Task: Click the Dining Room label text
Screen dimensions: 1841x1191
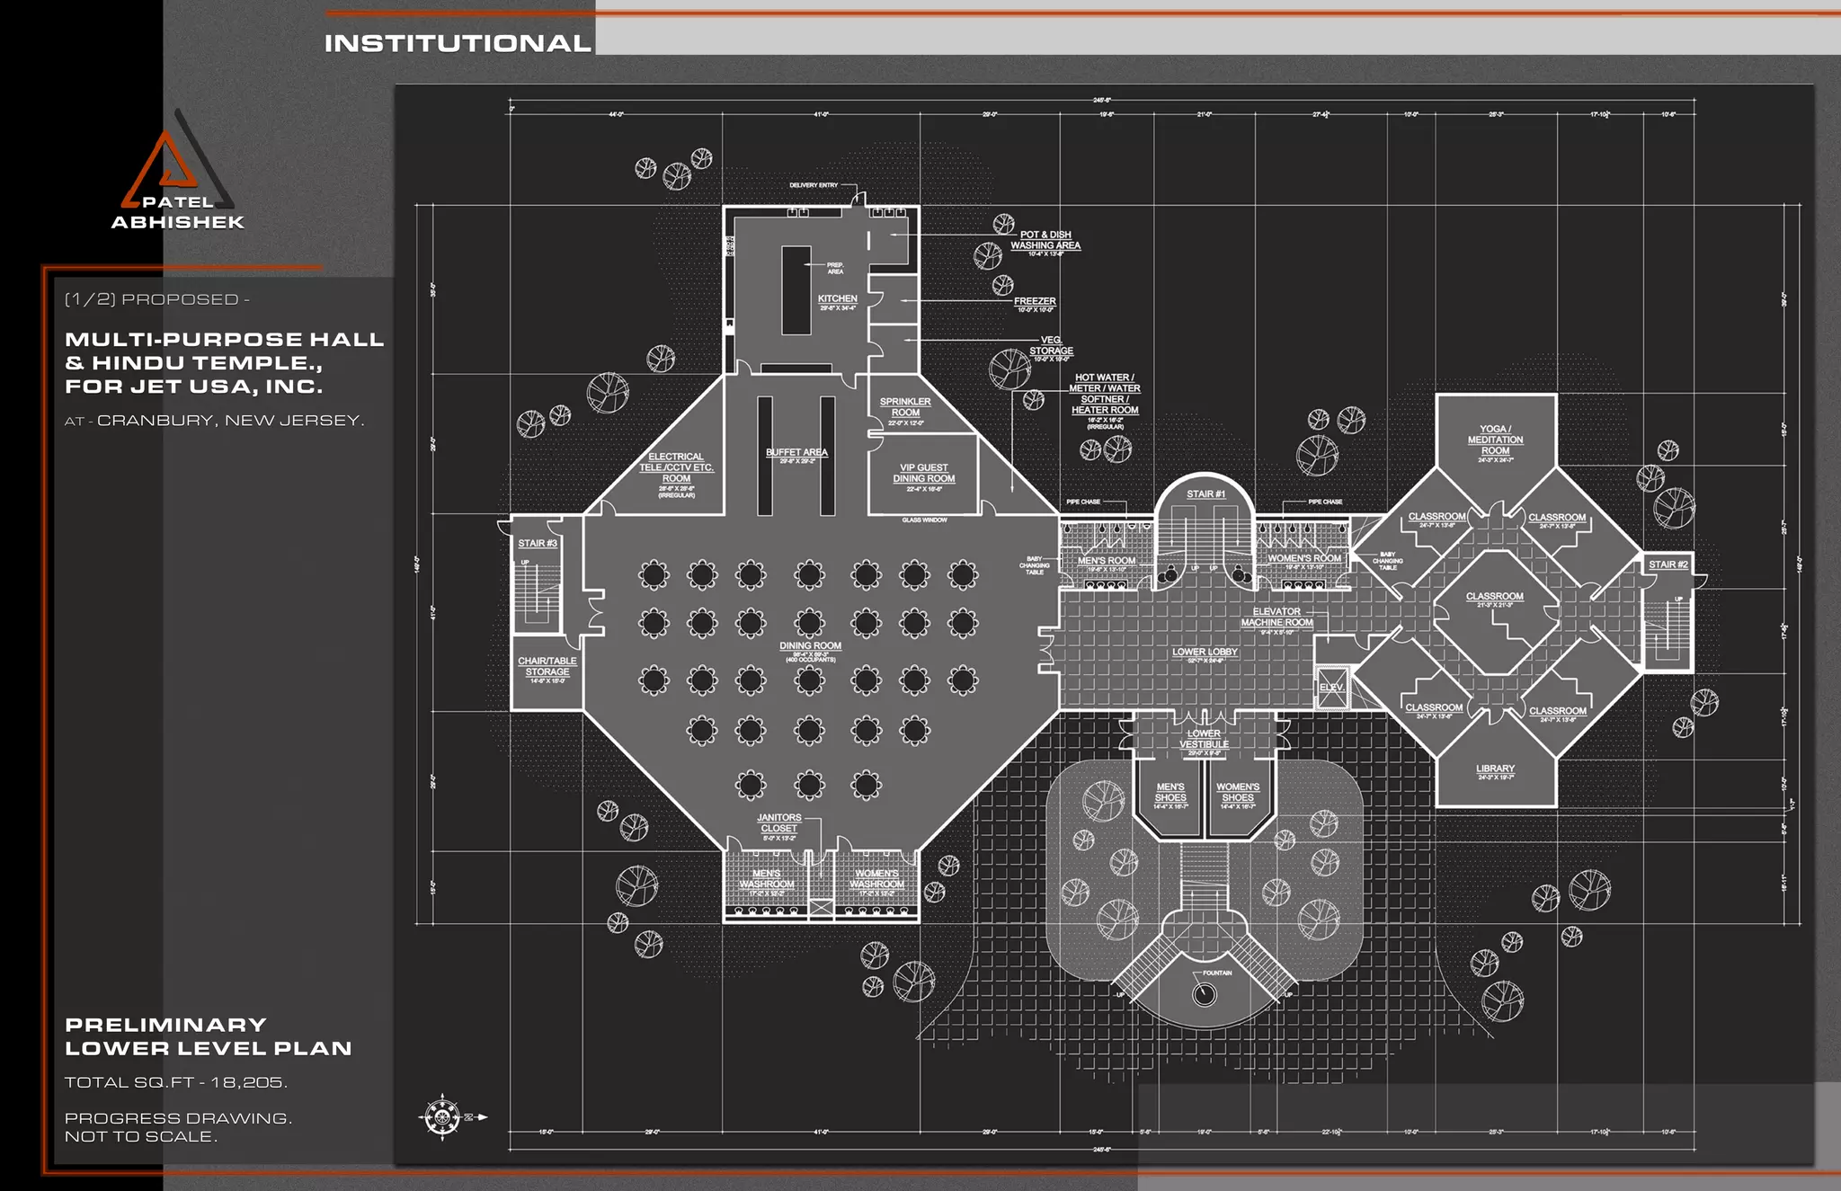Action: pyautogui.click(x=810, y=645)
